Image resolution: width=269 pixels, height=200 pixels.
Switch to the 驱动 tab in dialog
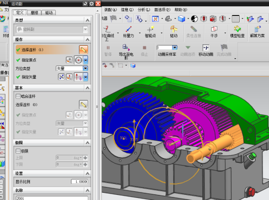click(49, 12)
